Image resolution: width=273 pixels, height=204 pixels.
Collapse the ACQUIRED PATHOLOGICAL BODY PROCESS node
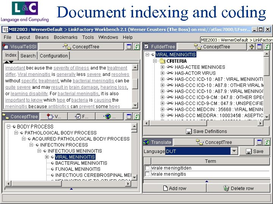[x=24, y=139]
